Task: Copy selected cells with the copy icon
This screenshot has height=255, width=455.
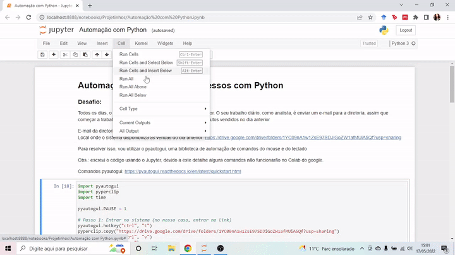Action: (x=75, y=54)
